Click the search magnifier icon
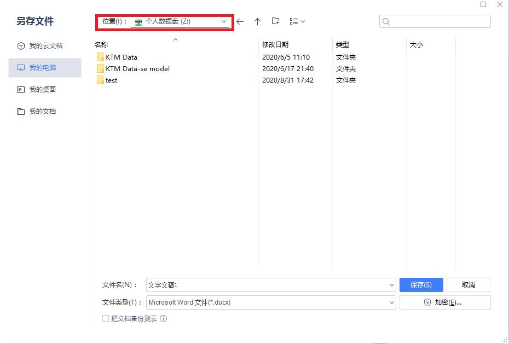The image size is (509, 344). (x=386, y=21)
